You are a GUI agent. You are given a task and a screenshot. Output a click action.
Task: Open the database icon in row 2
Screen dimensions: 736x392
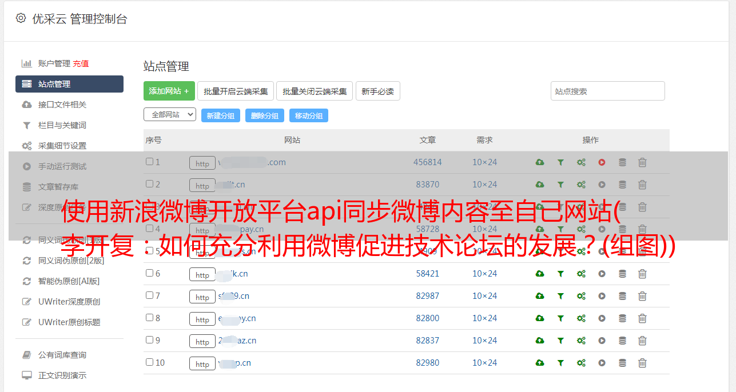click(622, 185)
